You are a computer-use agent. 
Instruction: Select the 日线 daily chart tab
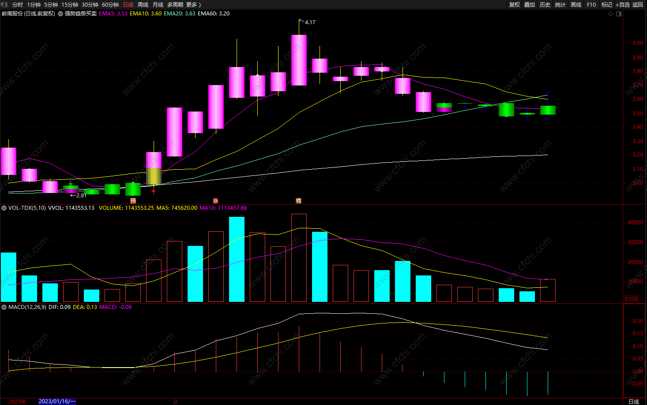tap(128, 4)
